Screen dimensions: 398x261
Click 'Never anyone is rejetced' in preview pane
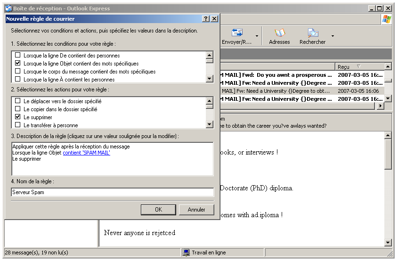tap(139, 233)
